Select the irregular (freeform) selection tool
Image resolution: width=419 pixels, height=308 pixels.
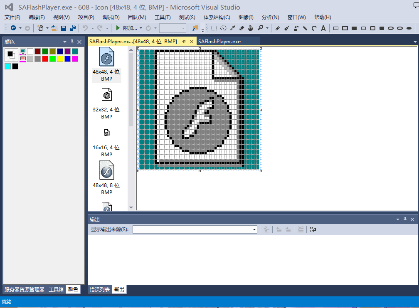click(x=223, y=28)
